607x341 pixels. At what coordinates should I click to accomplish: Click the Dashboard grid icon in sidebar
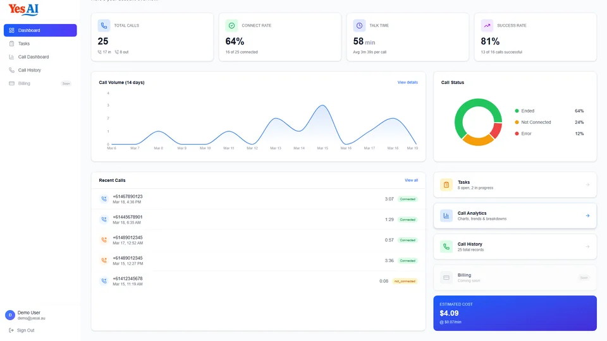pyautogui.click(x=11, y=30)
